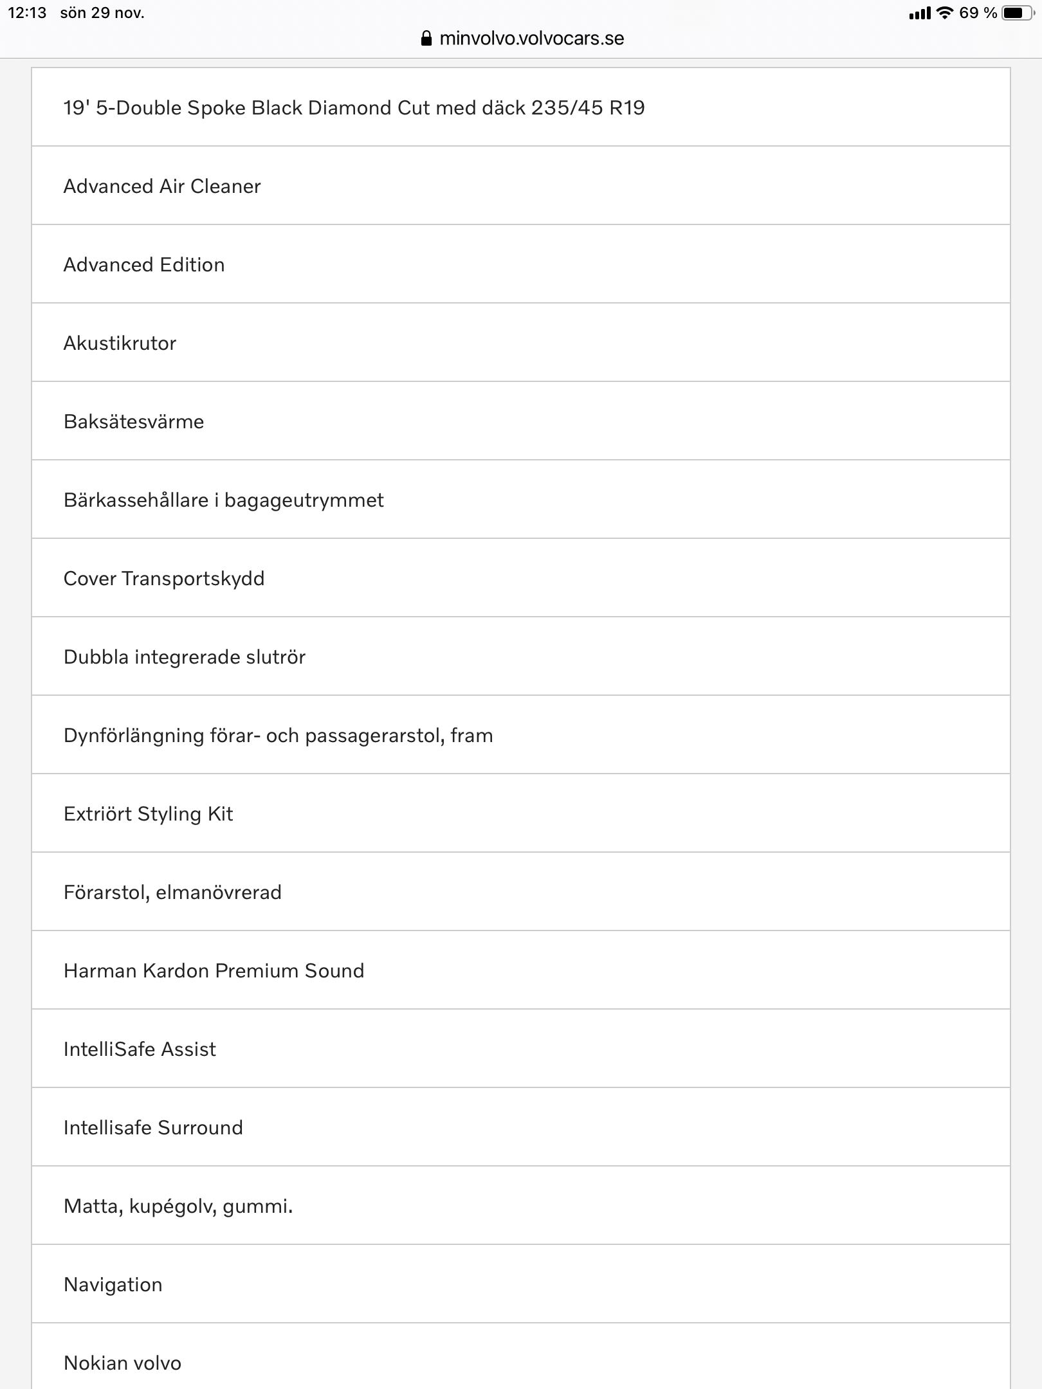Select the Extriört Styling Kit row
1042x1389 pixels.
pyautogui.click(x=521, y=813)
